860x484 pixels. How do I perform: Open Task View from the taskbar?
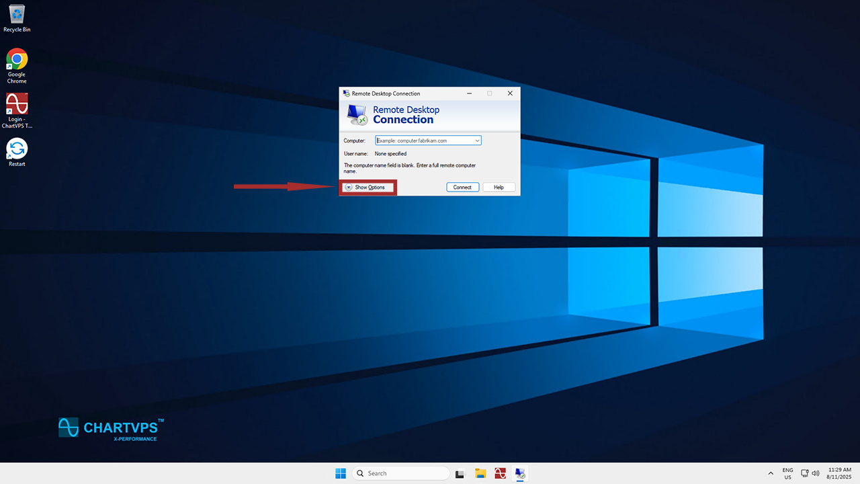click(460, 473)
